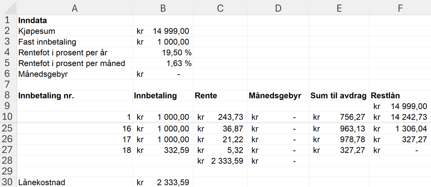Click the 'Månedsgebyr' header in row 8

click(x=278, y=96)
